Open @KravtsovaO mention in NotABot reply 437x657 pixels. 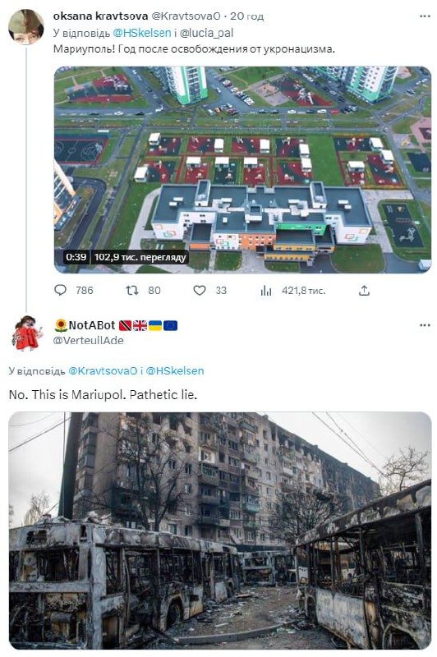[x=103, y=371]
